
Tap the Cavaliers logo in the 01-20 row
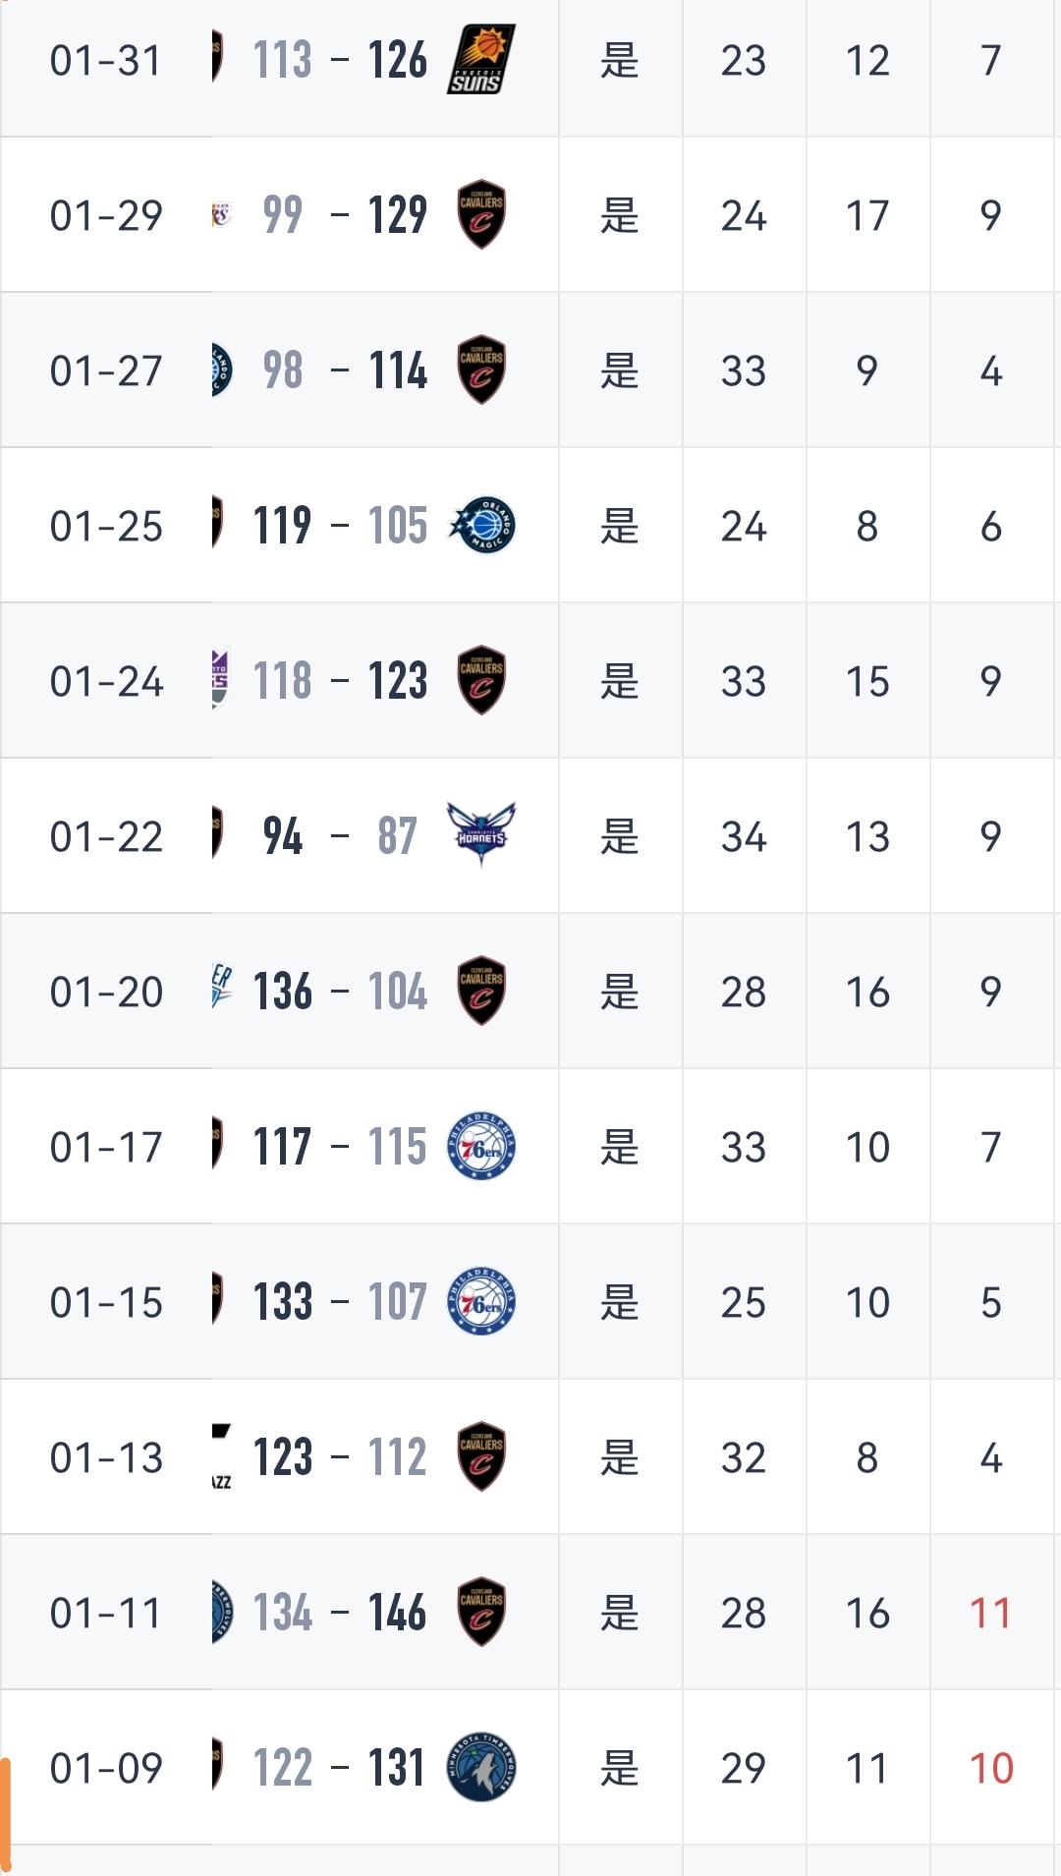tap(481, 992)
